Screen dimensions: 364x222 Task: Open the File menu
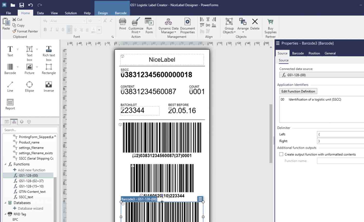click(x=8, y=13)
